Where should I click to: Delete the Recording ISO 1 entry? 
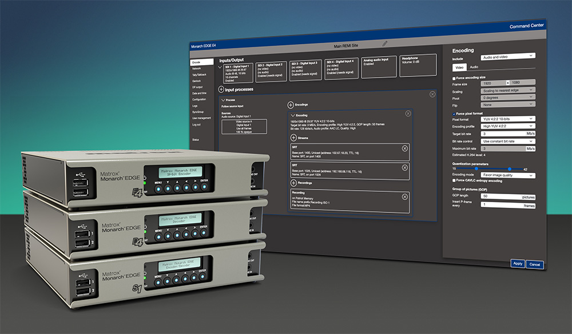coord(404,196)
